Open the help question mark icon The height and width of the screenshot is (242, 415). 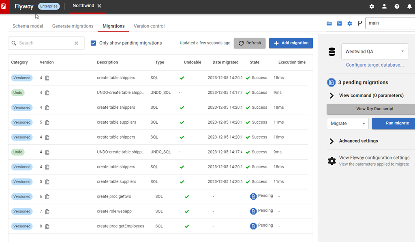click(397, 6)
